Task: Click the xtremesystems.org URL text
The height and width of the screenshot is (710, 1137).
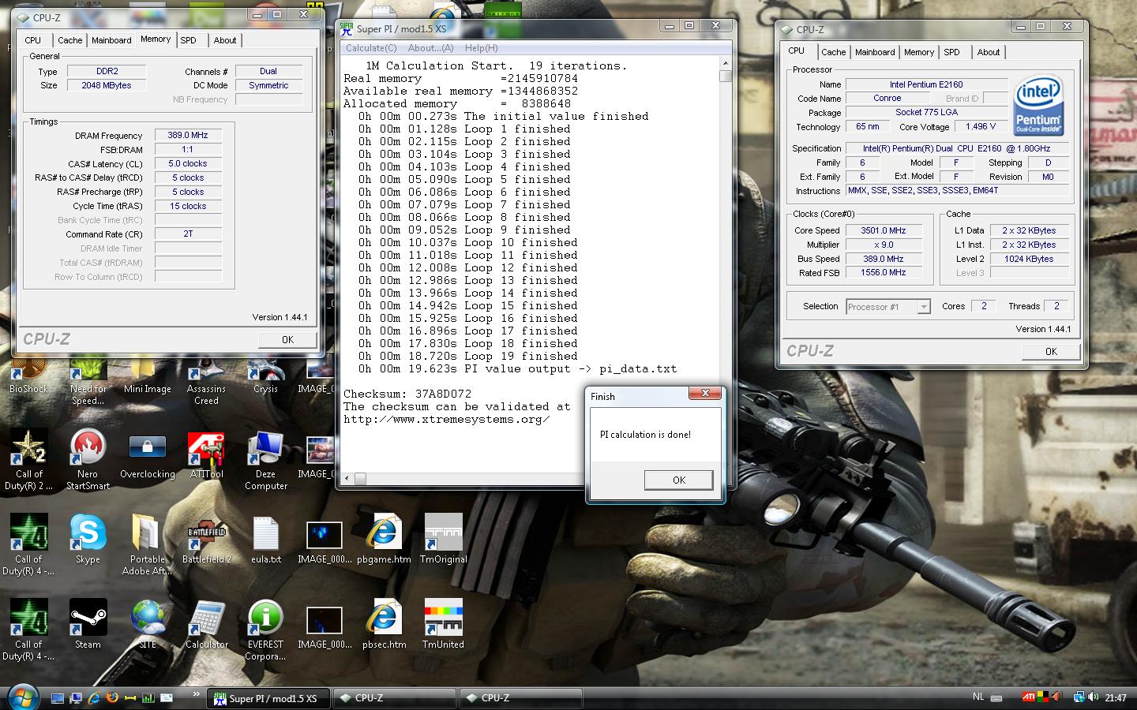Action: [447, 419]
